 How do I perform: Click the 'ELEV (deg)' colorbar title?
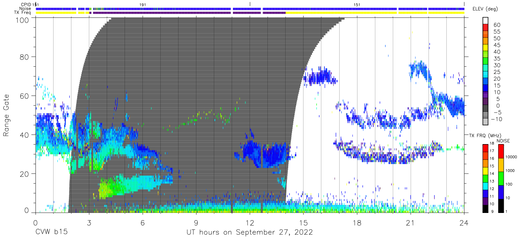(485, 9)
